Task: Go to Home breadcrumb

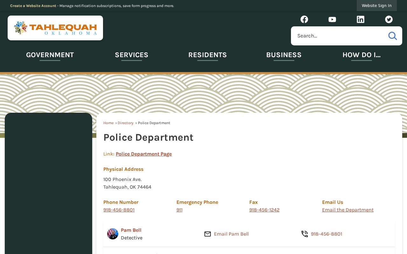Action: pyautogui.click(x=108, y=123)
